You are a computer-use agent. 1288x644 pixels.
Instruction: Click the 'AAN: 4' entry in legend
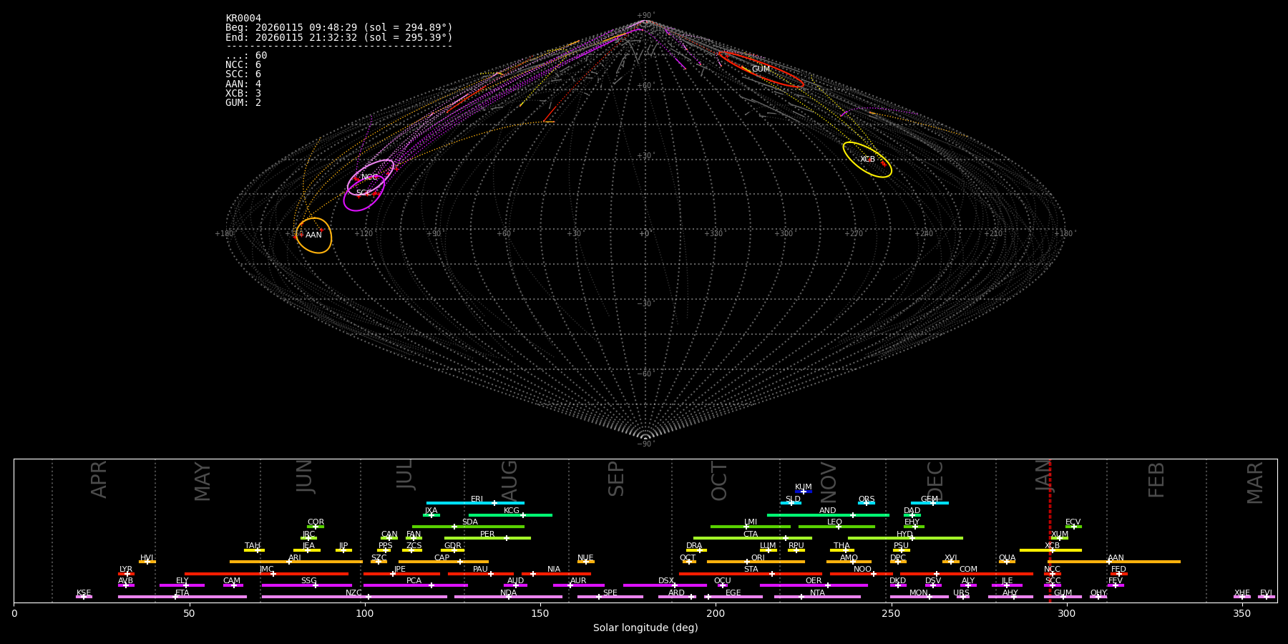pyautogui.click(x=243, y=84)
